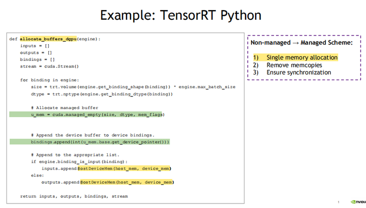Click the green highlighted bindings.append line
Image resolution: width=366 pixels, height=208 pixels.
(x=89, y=142)
